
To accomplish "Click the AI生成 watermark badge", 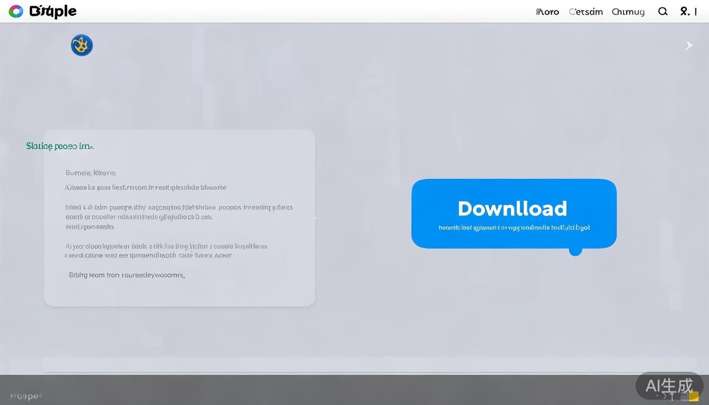I will click(x=669, y=385).
